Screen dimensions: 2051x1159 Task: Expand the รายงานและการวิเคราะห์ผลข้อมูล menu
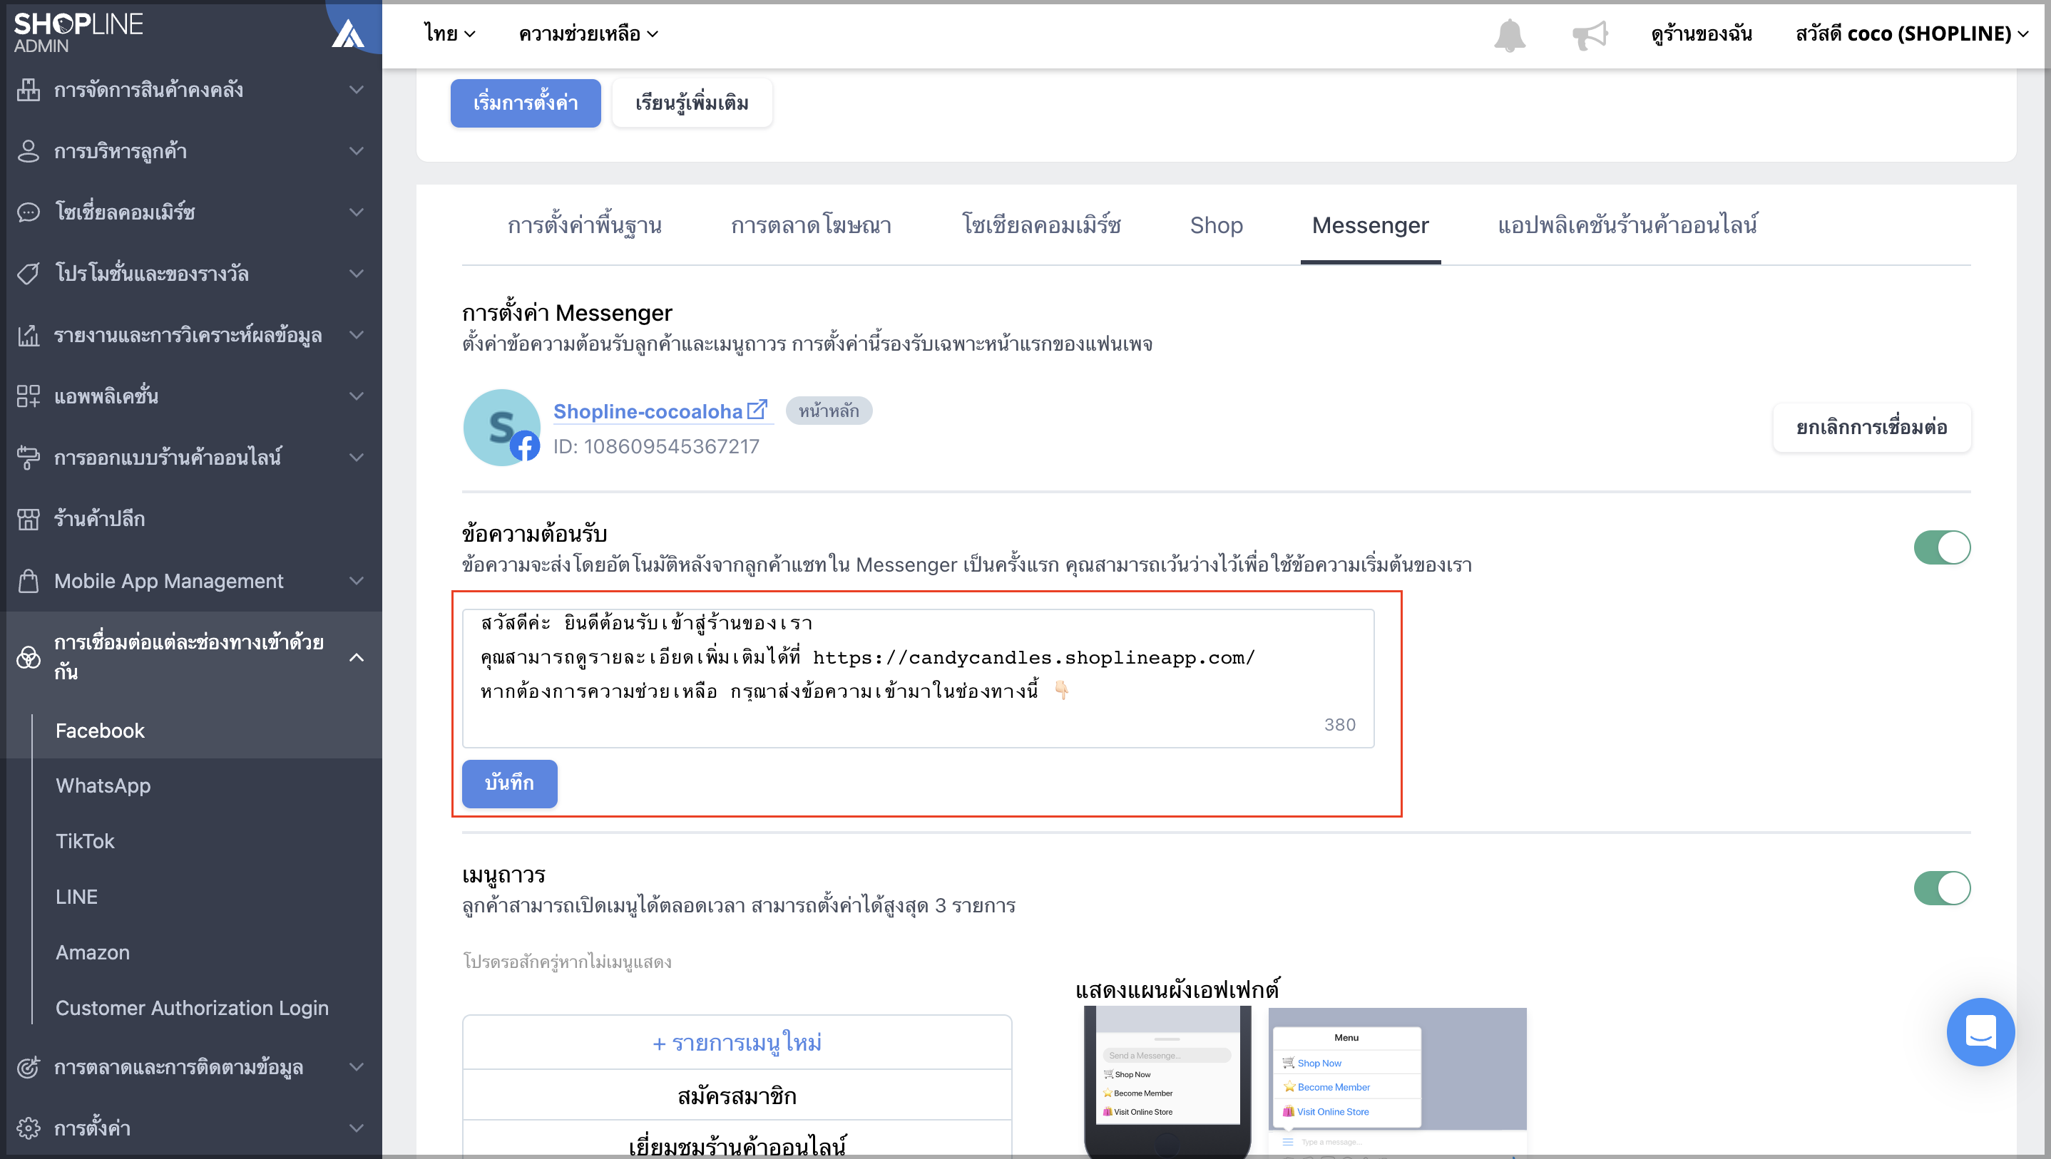click(x=191, y=335)
